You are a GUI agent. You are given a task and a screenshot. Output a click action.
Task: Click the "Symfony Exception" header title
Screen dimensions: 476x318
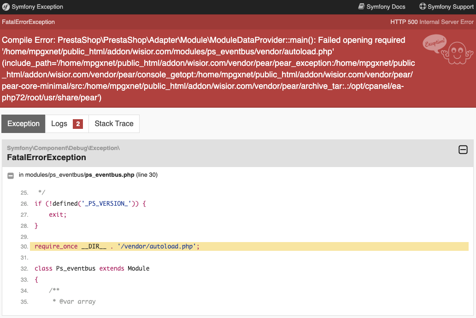coord(37,7)
